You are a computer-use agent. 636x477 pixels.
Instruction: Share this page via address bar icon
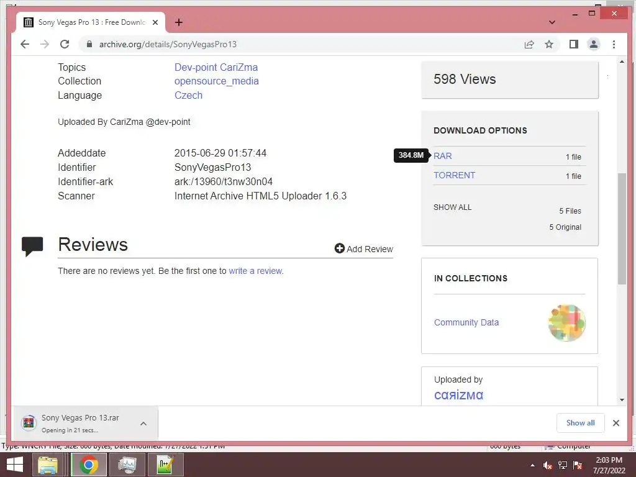point(529,44)
